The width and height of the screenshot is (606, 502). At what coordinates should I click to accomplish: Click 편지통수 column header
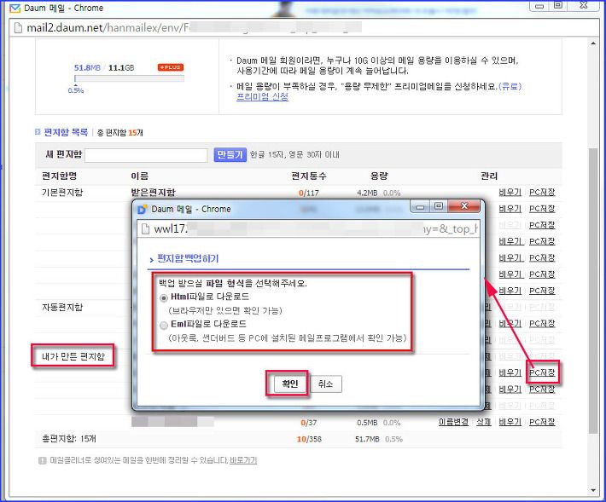(x=309, y=176)
